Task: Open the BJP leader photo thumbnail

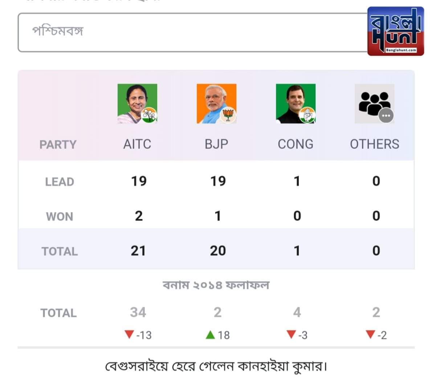Action: (x=217, y=103)
